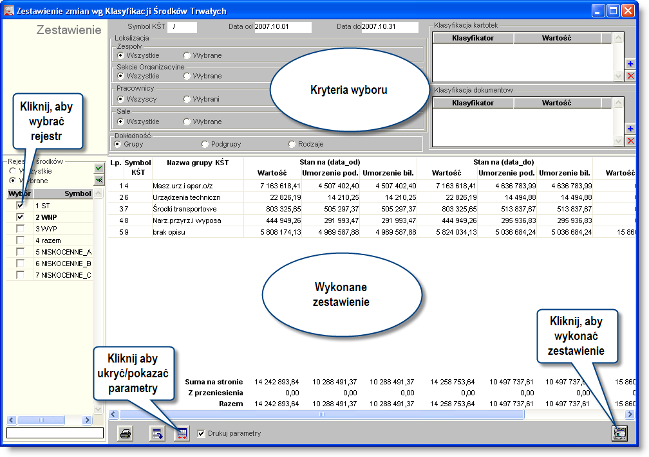Click the register list scroll-left arrow

click(x=12, y=420)
